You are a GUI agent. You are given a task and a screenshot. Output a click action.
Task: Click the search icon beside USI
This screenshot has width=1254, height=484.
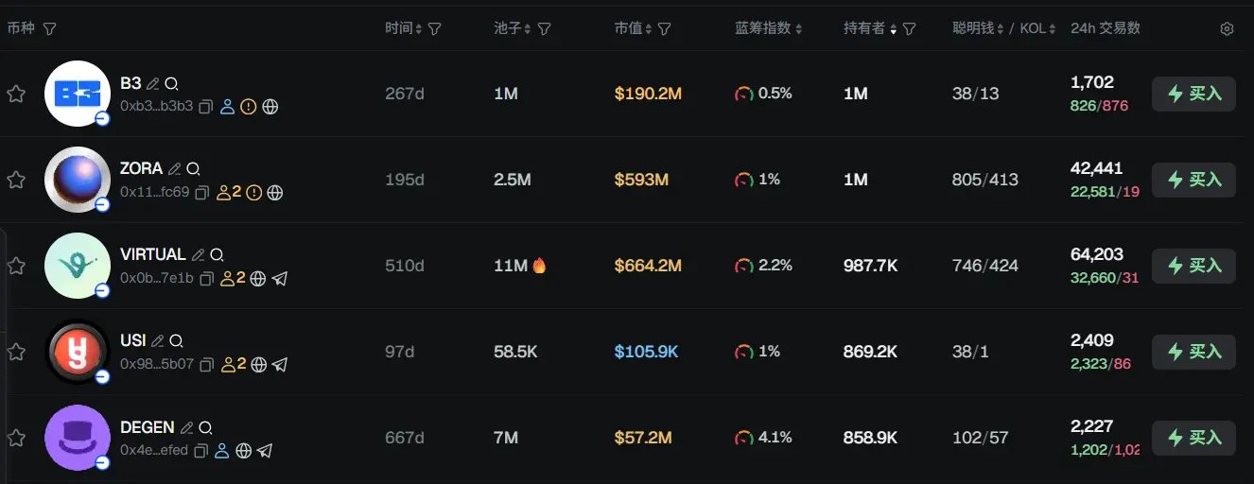tap(176, 340)
